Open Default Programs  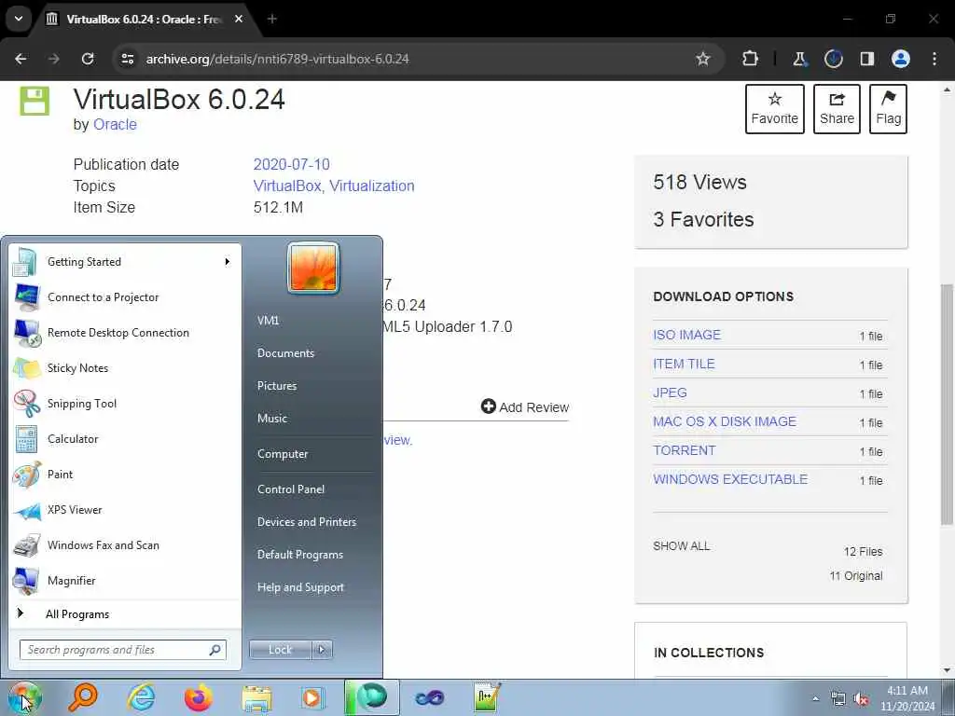300,555
